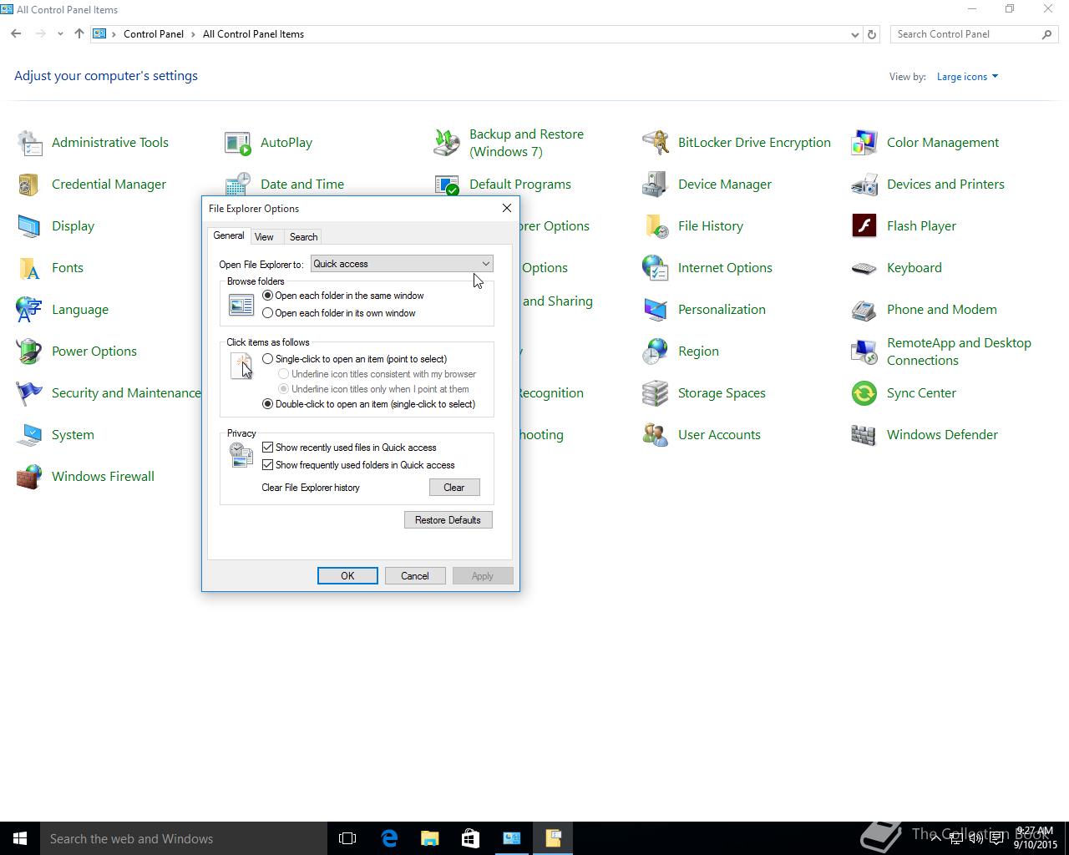Open the Language icon
Image resolution: width=1069 pixels, height=855 pixels.
30,310
